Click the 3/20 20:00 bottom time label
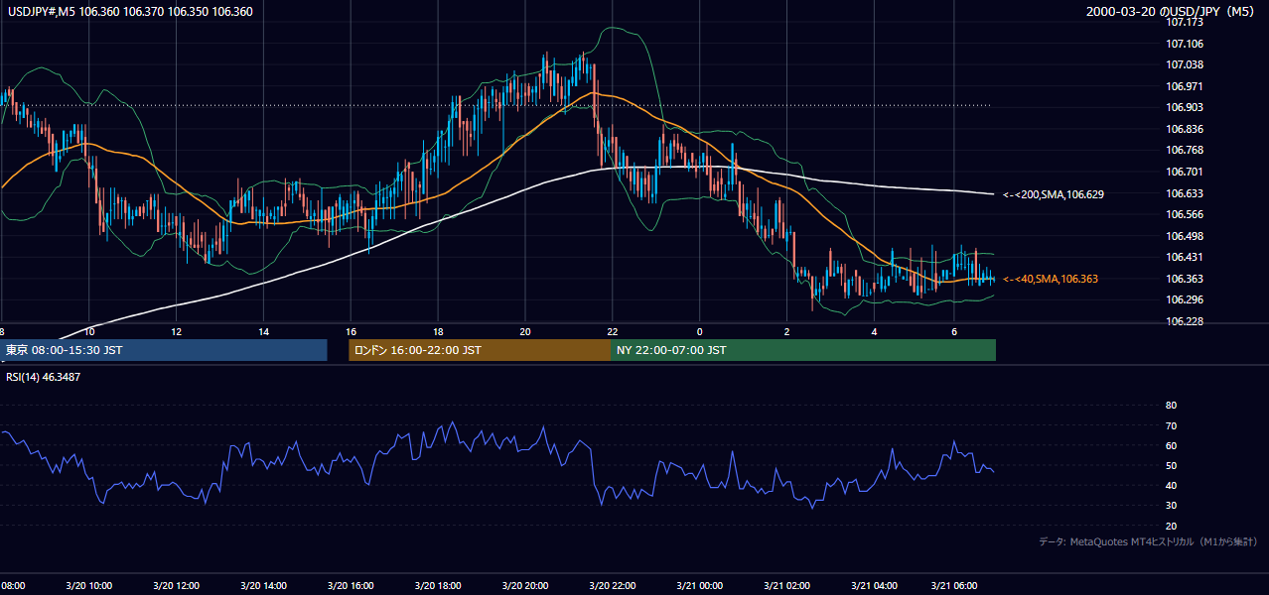1269x595 pixels. [x=525, y=586]
